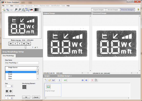Click the Open Script folder icon
This screenshot has width=142, height=101.
click(49, 80)
